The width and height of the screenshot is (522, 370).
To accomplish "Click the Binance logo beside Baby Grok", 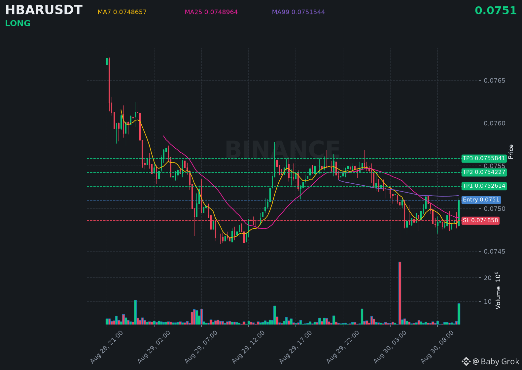I will point(466,362).
